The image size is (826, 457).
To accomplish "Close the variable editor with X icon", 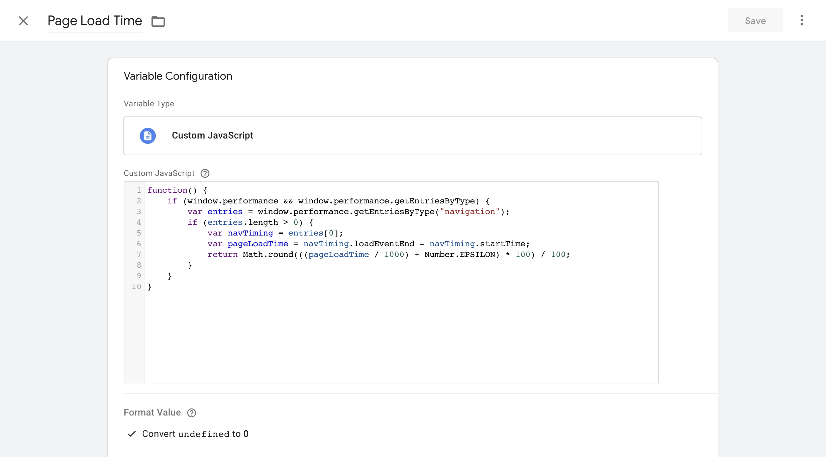I will tap(23, 21).
